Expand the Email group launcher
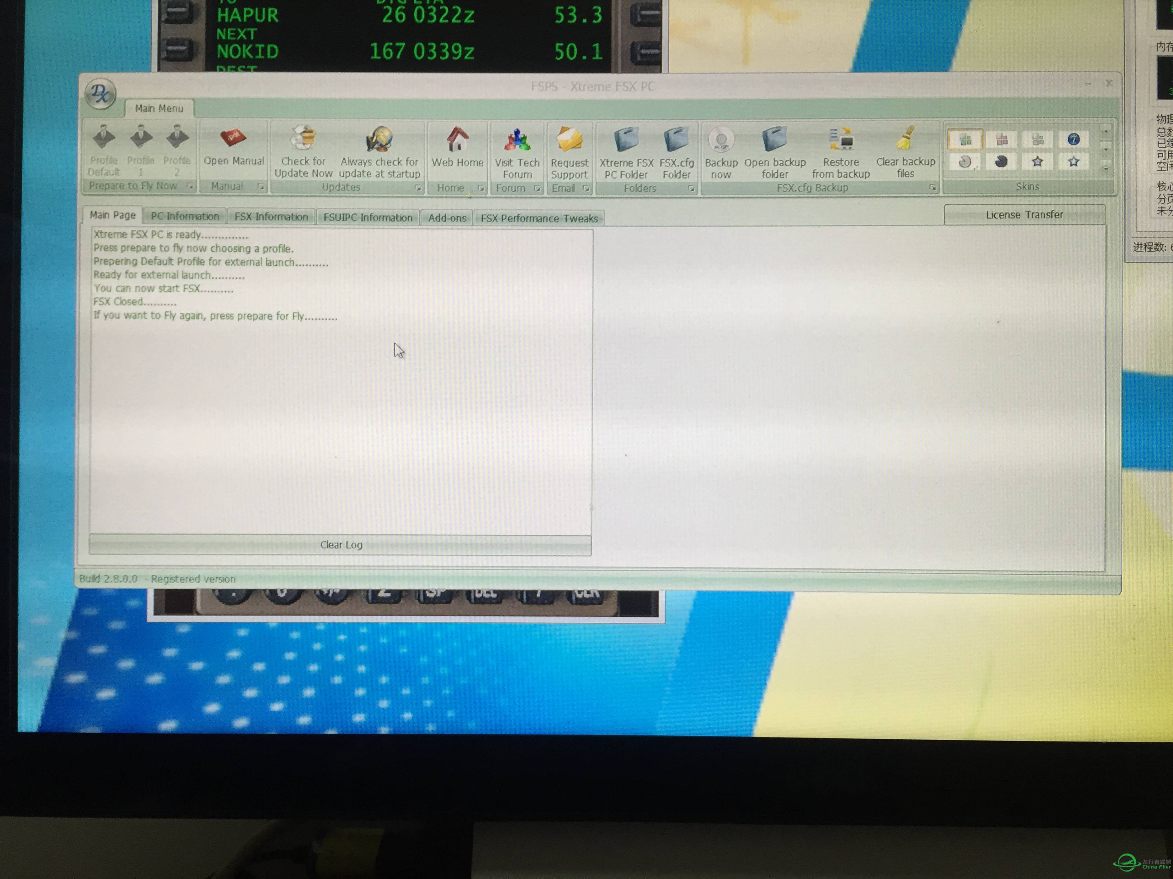Image resolution: width=1173 pixels, height=879 pixels. click(x=585, y=188)
